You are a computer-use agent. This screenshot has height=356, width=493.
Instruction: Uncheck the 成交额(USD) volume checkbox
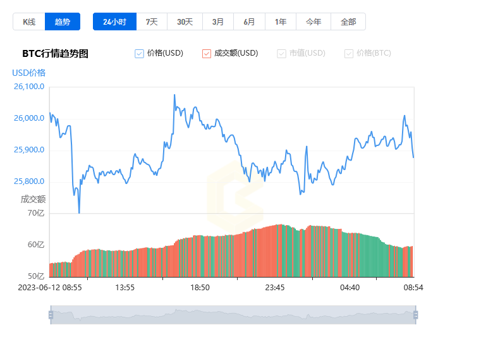pos(207,54)
